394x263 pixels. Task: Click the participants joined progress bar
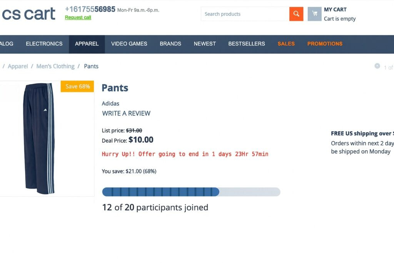point(191,192)
